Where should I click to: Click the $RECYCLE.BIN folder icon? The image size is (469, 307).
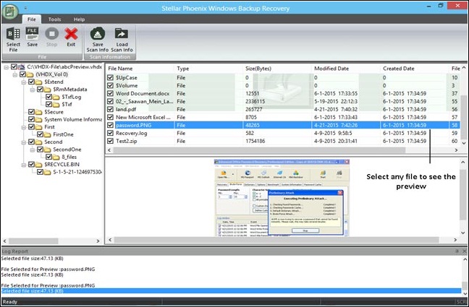pos(39,164)
